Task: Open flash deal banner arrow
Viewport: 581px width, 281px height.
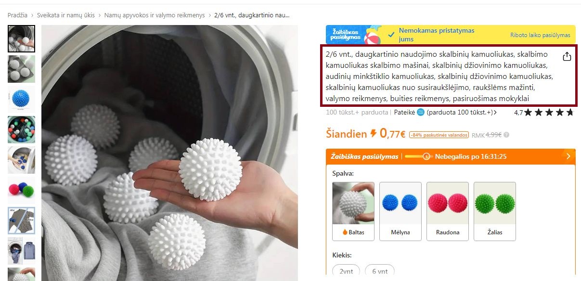Action: [568, 156]
